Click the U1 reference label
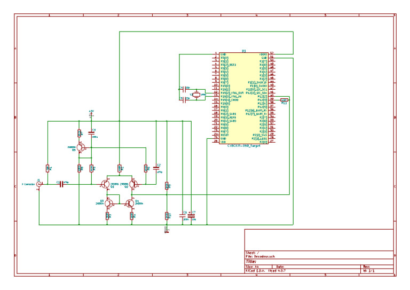410x290 pixels. 243,51
